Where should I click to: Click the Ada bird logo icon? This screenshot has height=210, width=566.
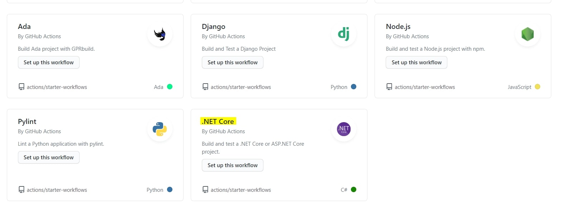[x=160, y=34]
